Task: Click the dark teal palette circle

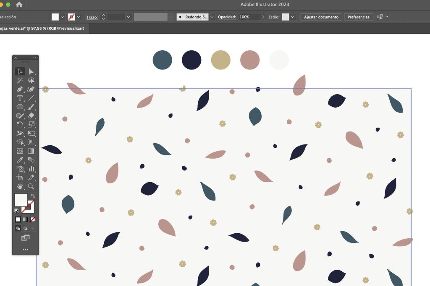Action: (163, 60)
